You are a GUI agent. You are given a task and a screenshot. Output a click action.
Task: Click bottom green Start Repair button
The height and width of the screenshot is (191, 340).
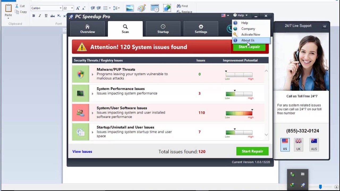click(252, 151)
